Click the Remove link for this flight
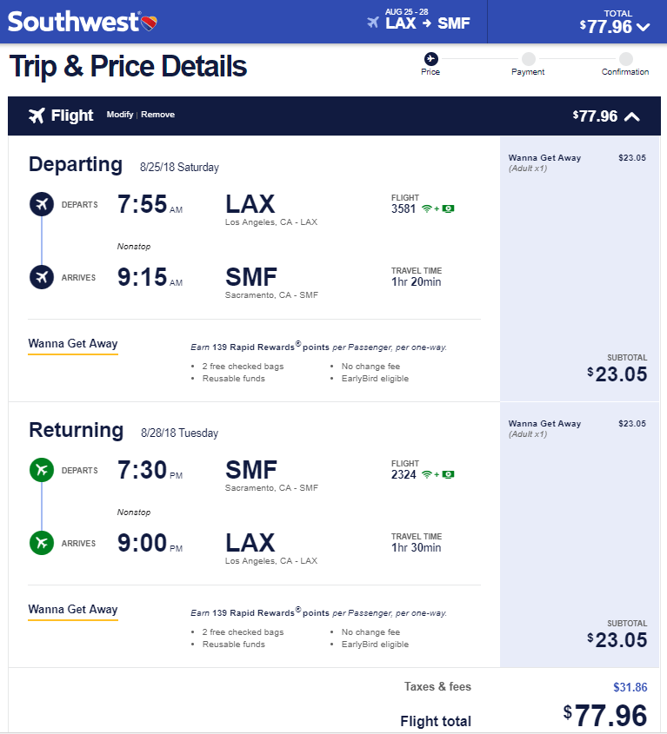Screen dimensions: 667x734 (157, 114)
